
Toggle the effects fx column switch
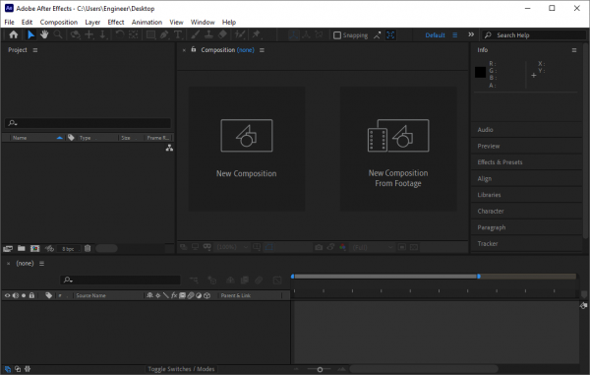point(174,295)
